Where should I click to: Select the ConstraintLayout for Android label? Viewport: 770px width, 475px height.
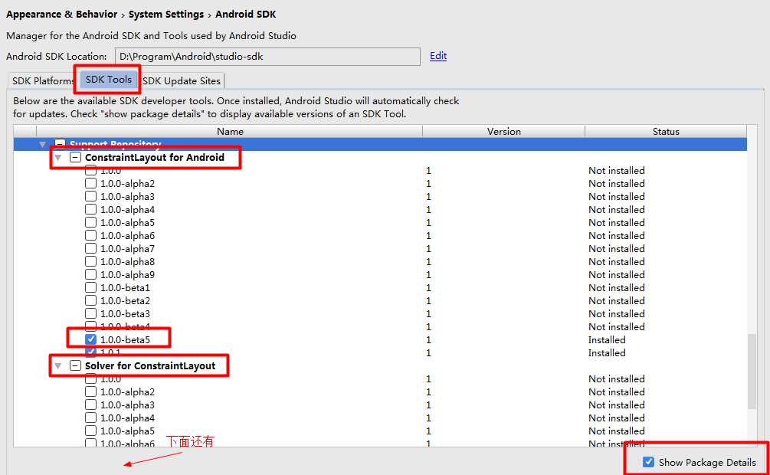click(x=155, y=158)
